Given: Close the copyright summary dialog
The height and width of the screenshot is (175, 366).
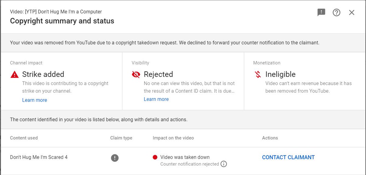Looking at the screenshot, I should click(x=352, y=12).
